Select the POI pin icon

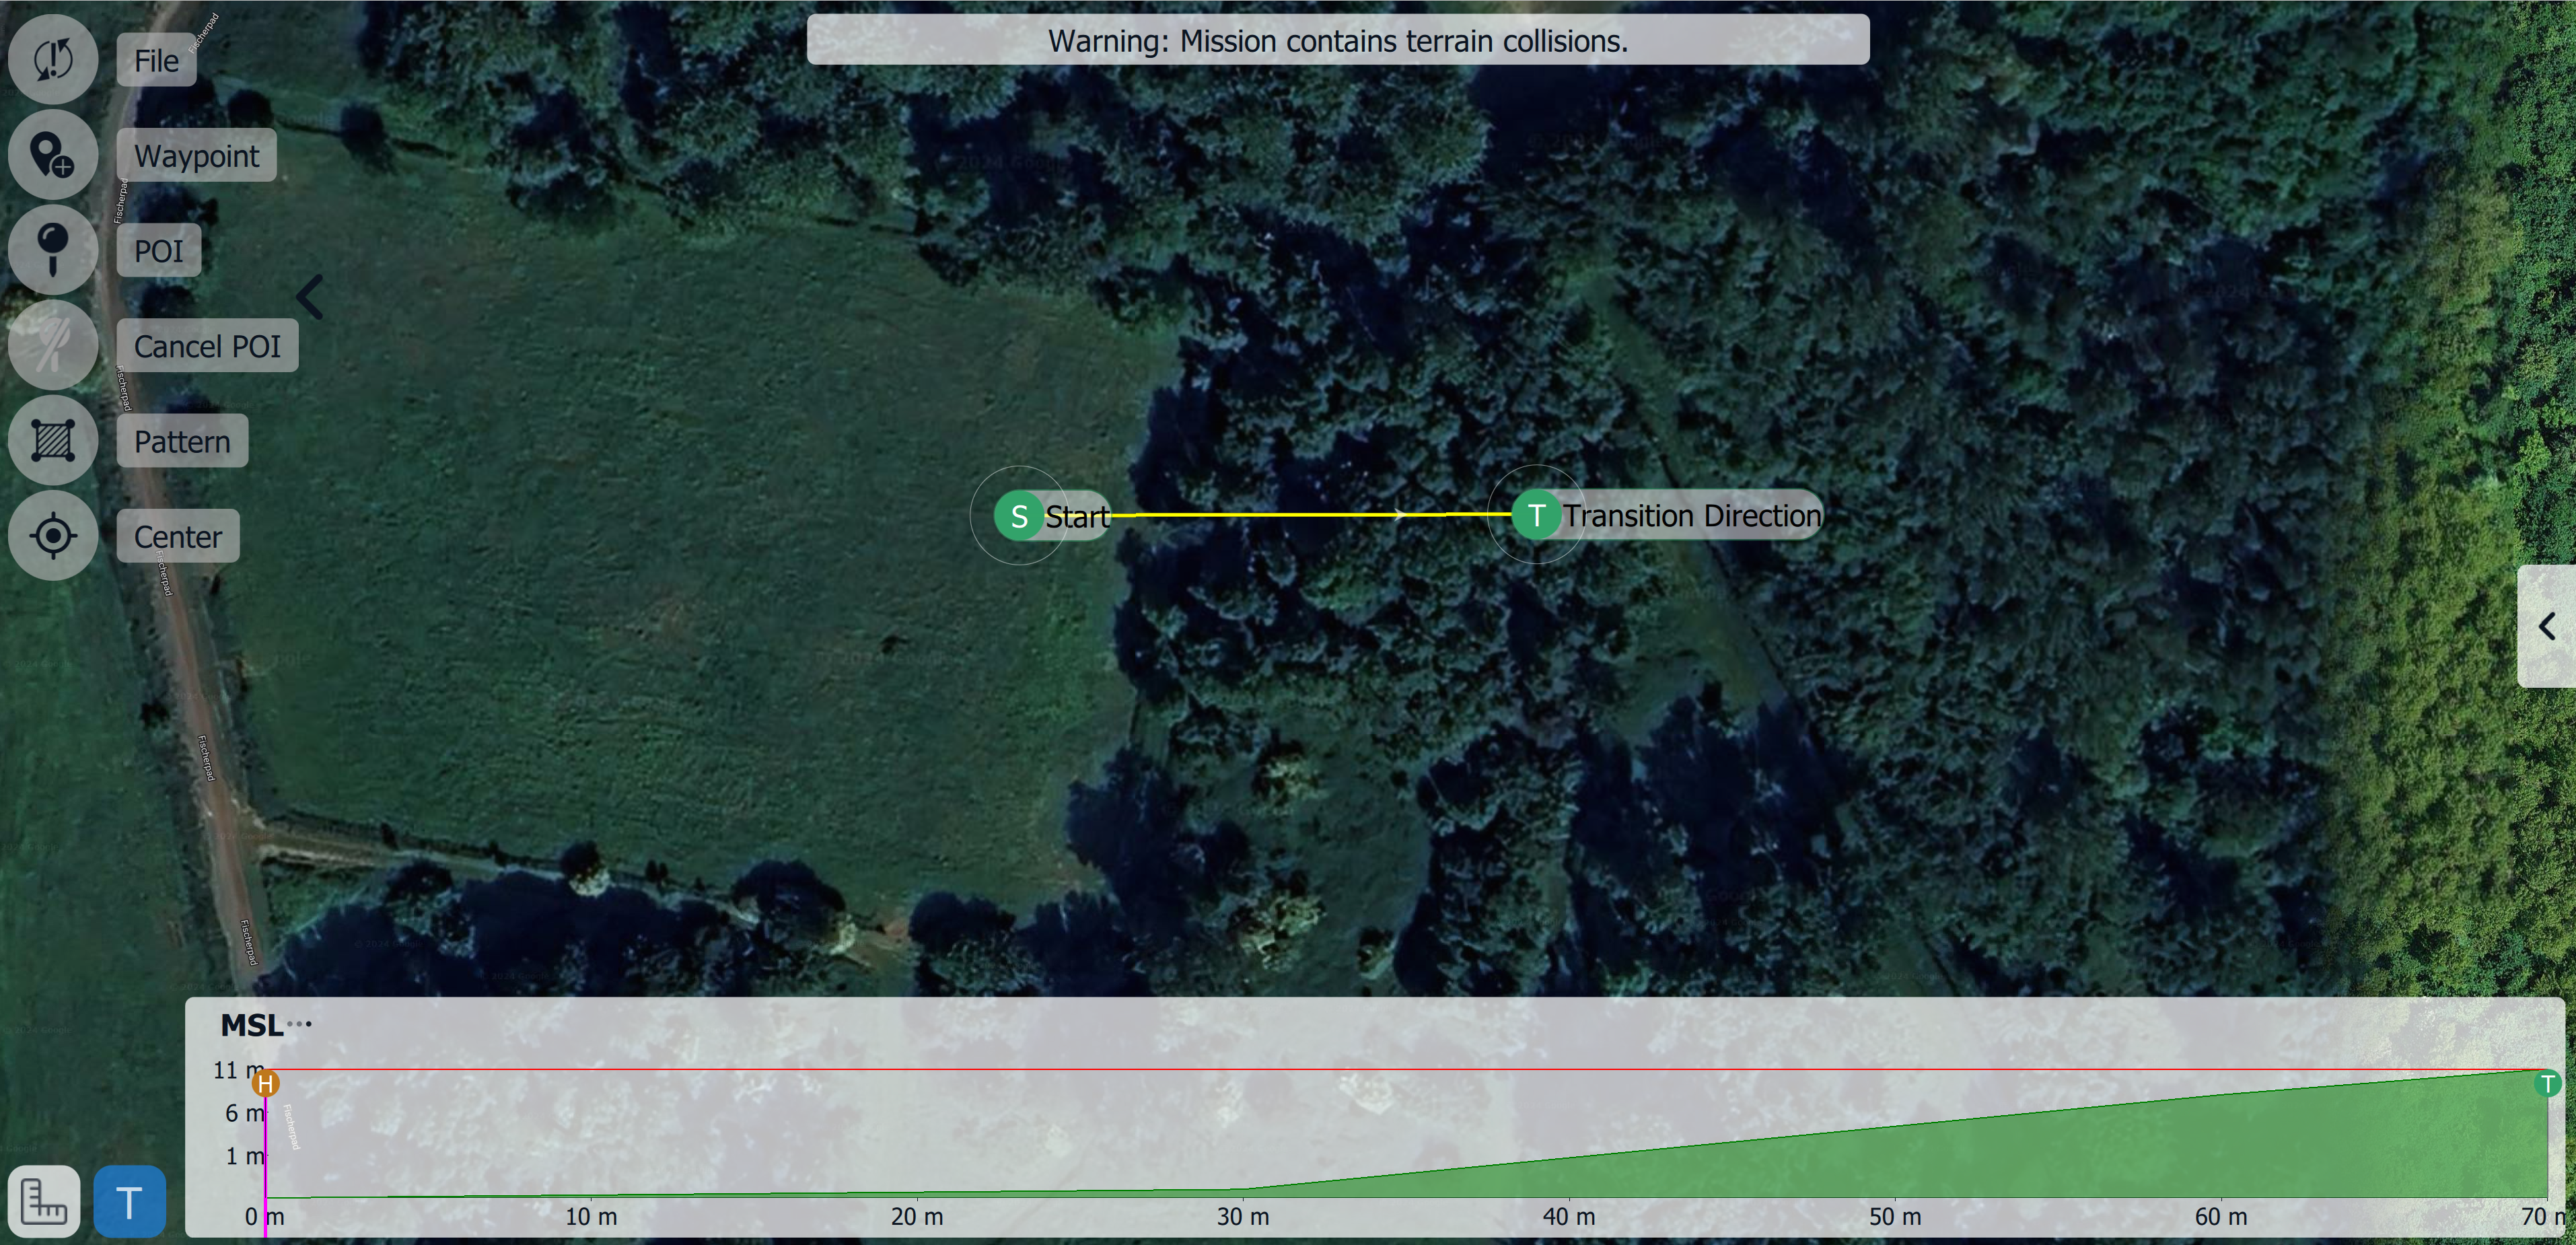52,250
